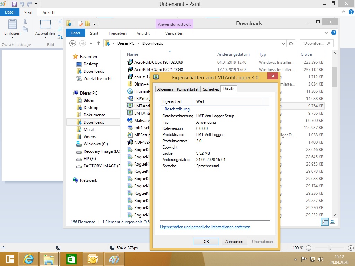Screen dimensions: 355x266
Task: Open Explorer quick access customize dropdown
Action: 94,24
